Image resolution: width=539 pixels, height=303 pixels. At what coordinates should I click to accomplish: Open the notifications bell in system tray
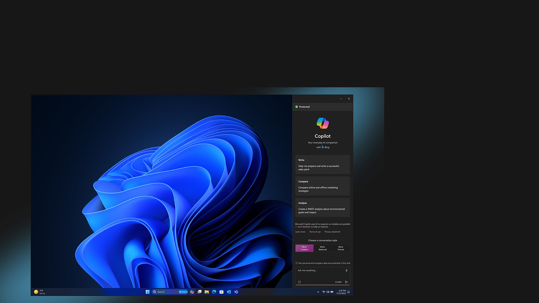(348, 292)
